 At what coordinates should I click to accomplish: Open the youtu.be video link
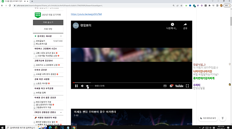[x=86, y=14]
